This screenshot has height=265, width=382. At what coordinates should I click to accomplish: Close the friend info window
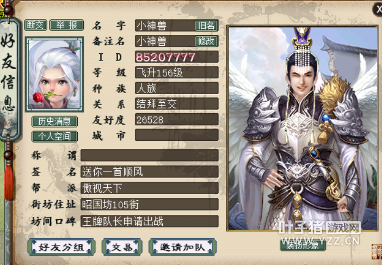coord(378,10)
